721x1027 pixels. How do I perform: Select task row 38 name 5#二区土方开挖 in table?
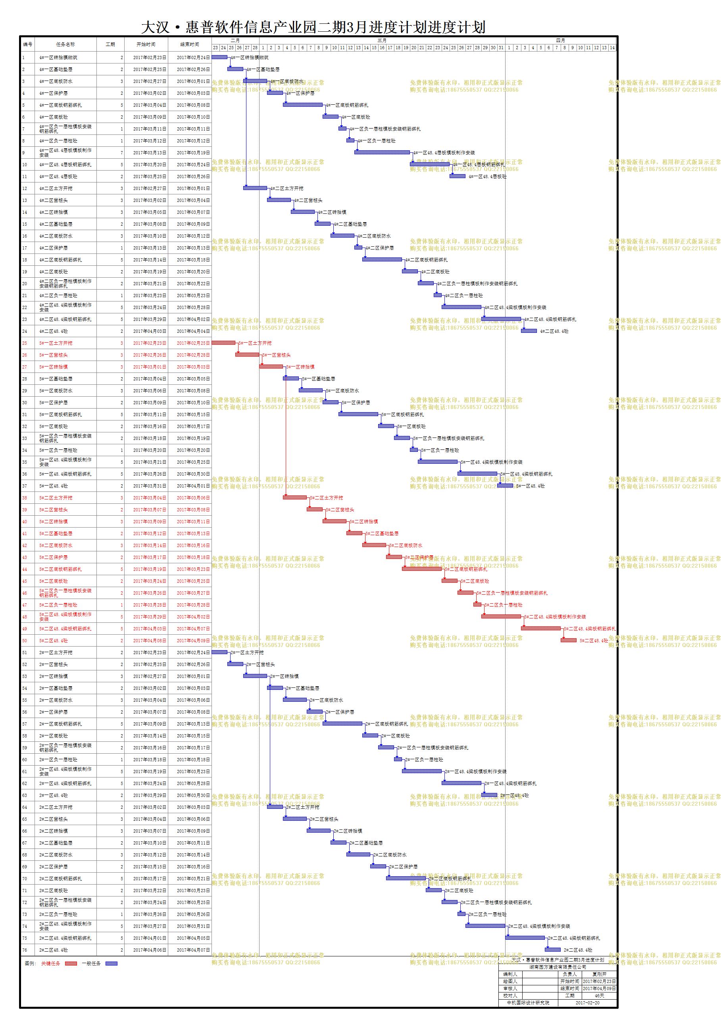[56, 498]
